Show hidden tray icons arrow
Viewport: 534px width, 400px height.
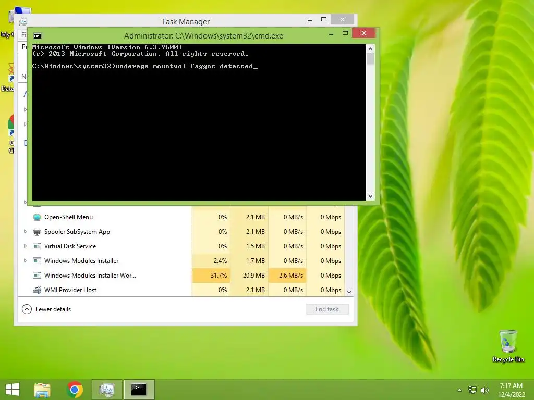pos(459,390)
